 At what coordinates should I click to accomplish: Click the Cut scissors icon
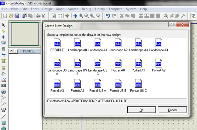pyautogui.click(x=122, y=16)
